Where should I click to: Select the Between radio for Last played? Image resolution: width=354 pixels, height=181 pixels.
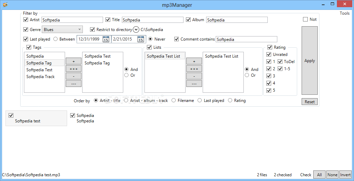tap(55, 39)
